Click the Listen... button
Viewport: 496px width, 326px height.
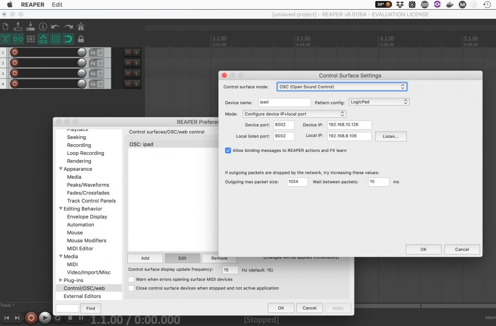(391, 136)
